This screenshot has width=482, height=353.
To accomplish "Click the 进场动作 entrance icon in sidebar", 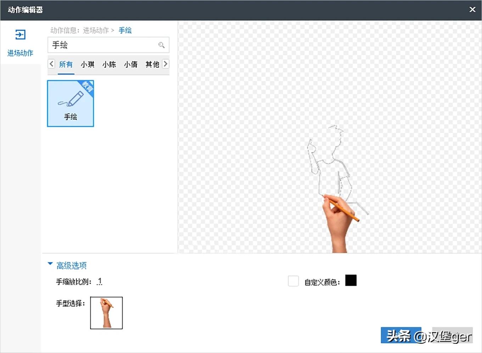I will pyautogui.click(x=20, y=35).
